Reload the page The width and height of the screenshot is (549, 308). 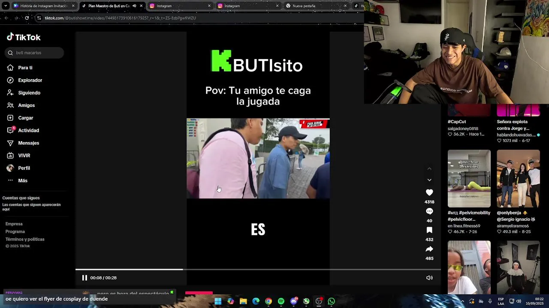point(27,18)
